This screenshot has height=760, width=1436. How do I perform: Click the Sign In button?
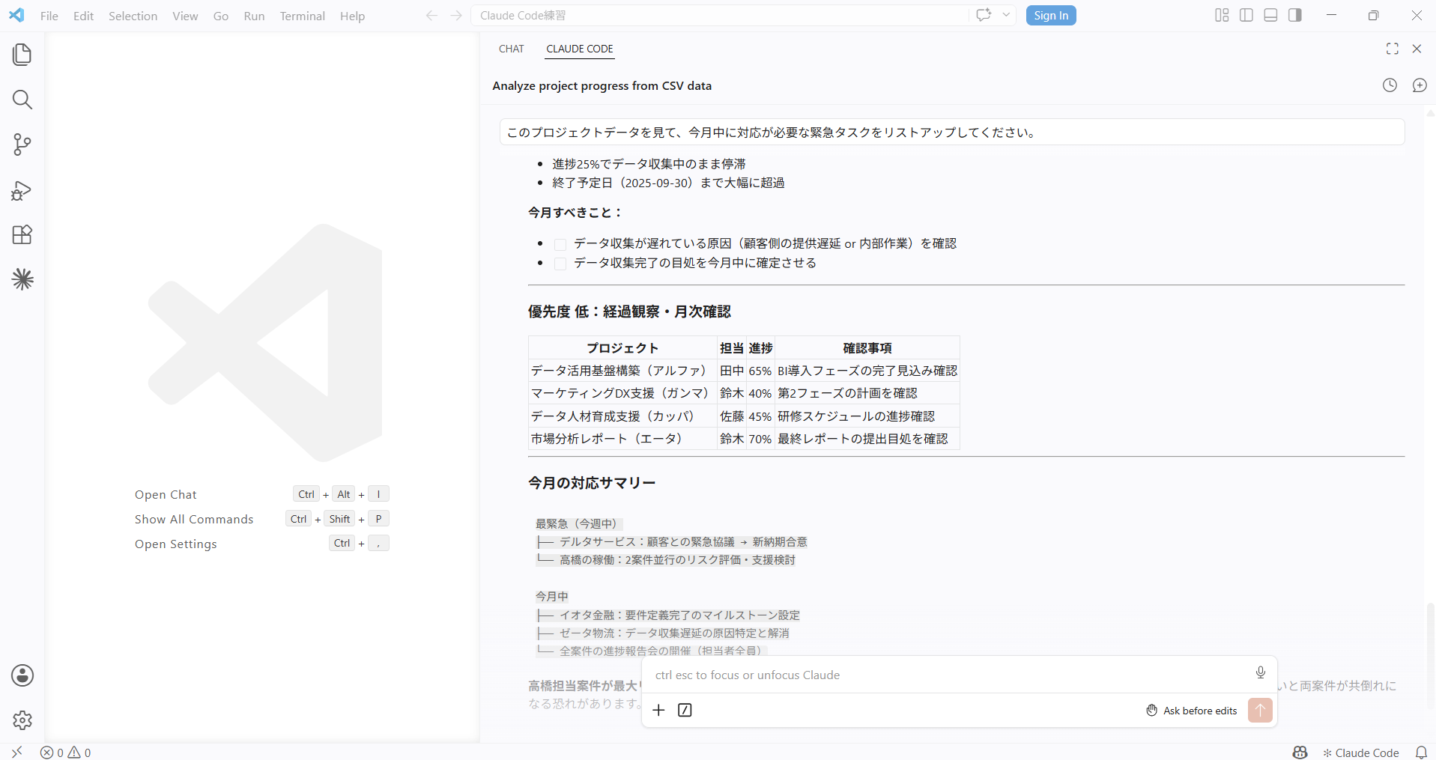tap(1051, 16)
